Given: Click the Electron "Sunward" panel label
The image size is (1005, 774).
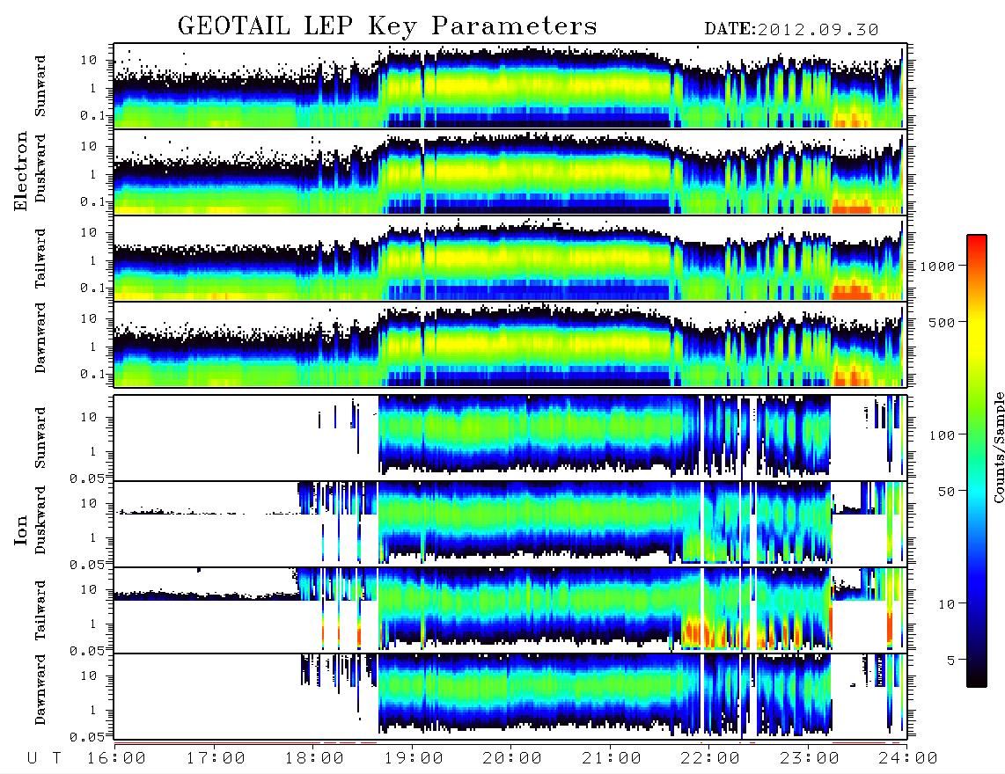Looking at the screenshot, I should (40, 86).
